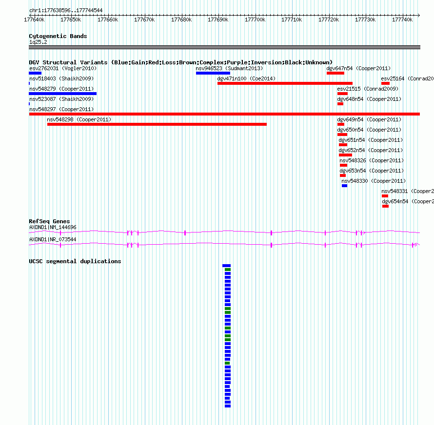Select nsv518403 (Shaikh2009) label

[x=61, y=78]
